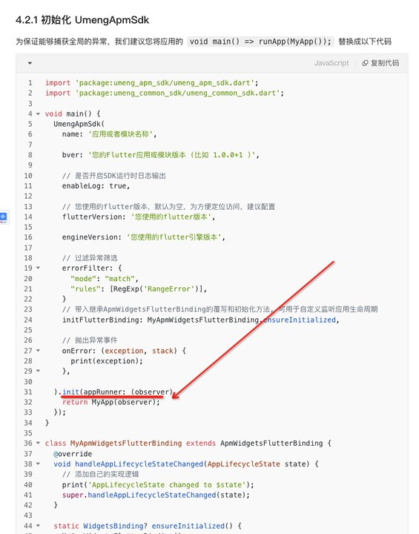The height and width of the screenshot is (534, 419).
Task: Collapse the fold arrow at line 38
Action: click(38, 464)
